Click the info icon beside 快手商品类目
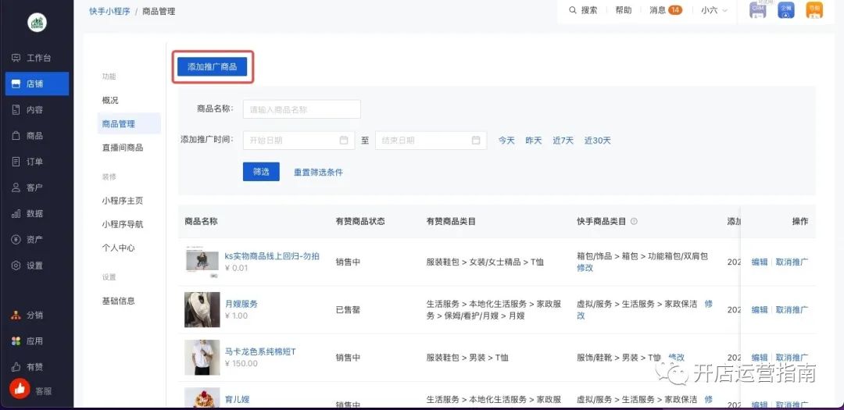Screen dimensions: 844x410 (634, 222)
